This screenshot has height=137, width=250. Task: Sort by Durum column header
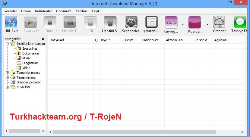(x=132, y=40)
